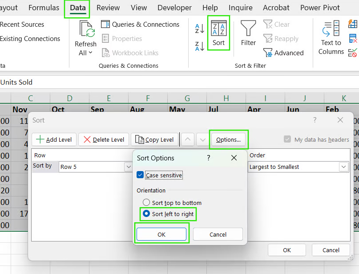Open Queries & Connections
This screenshot has height=274, width=359.
(141, 24)
